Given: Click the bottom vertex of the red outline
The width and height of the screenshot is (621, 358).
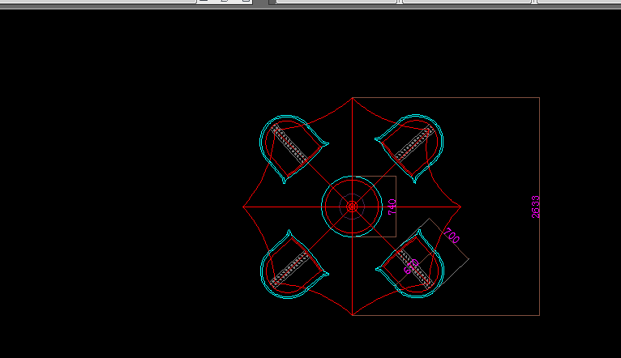Looking at the screenshot, I should 352,315.
